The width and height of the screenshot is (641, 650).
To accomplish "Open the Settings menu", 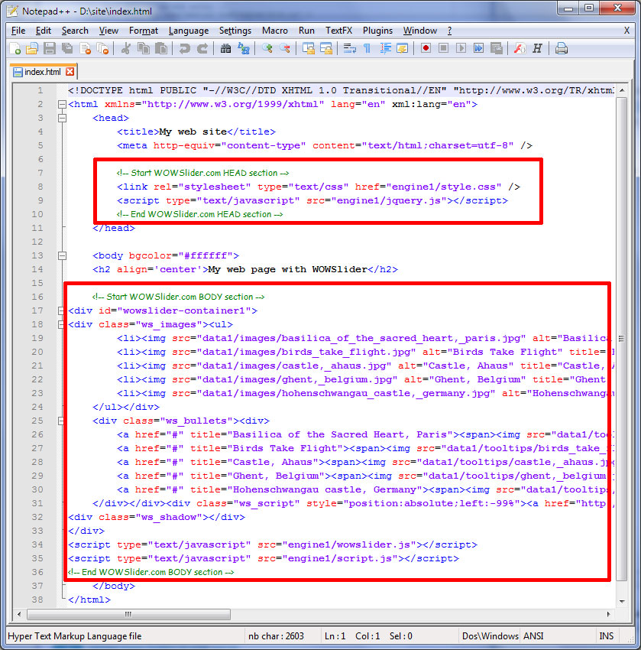I will 235,31.
